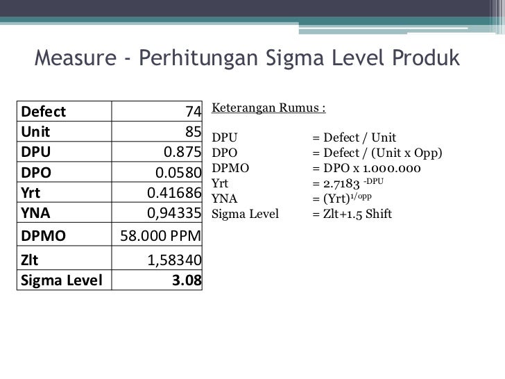The image size is (505, 379).
Task: Click the 'DPU' table label cell
Action: tap(64, 151)
